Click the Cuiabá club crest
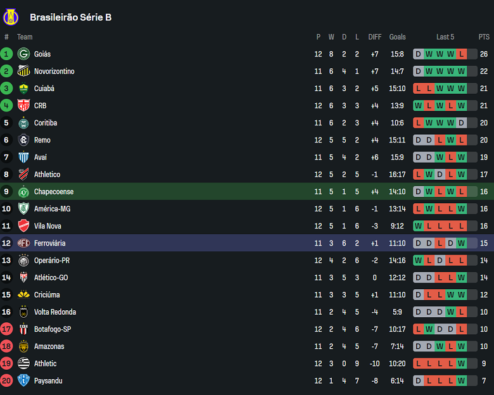 24,89
